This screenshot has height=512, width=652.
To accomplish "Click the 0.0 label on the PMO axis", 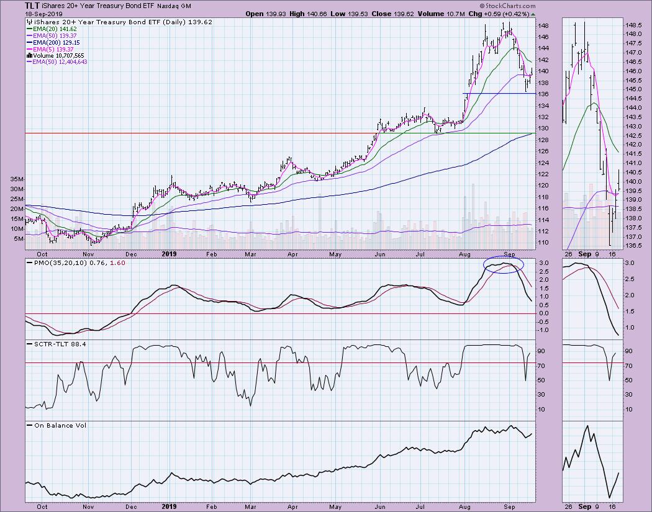I will pyautogui.click(x=544, y=313).
